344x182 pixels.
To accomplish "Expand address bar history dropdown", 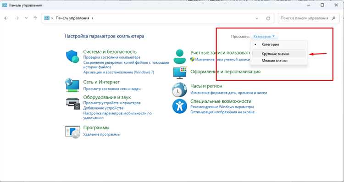I will tap(257, 18).
